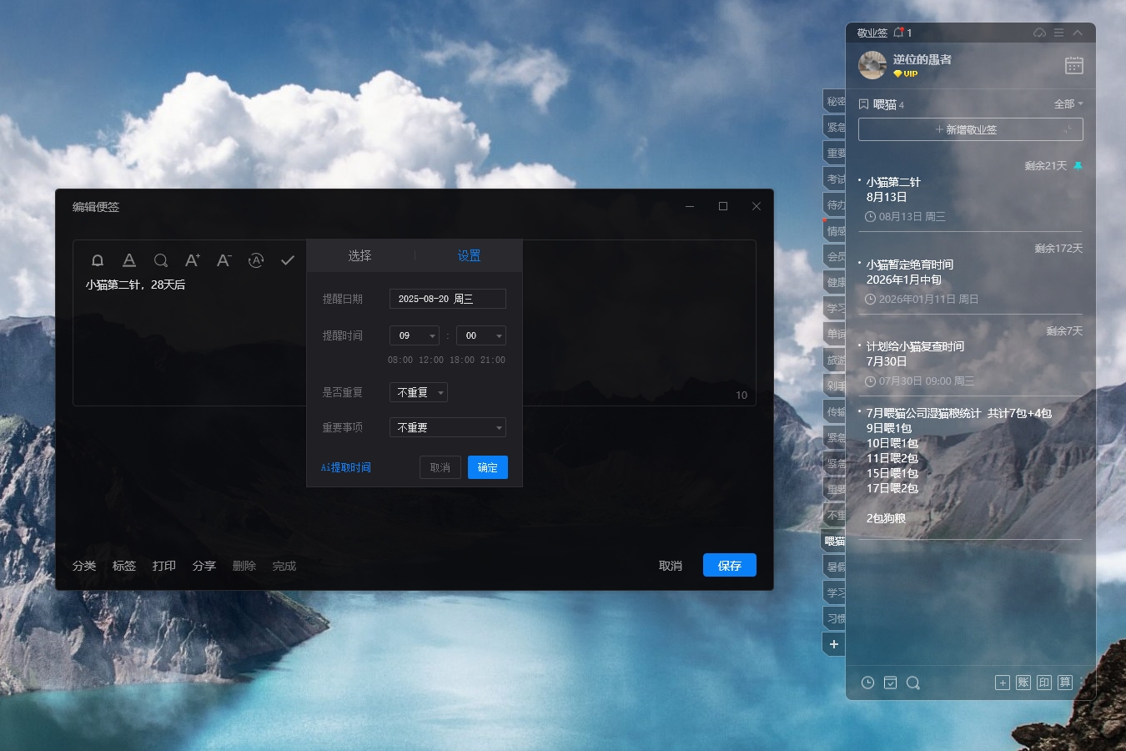Click 取消 in the reminder popup

440,467
